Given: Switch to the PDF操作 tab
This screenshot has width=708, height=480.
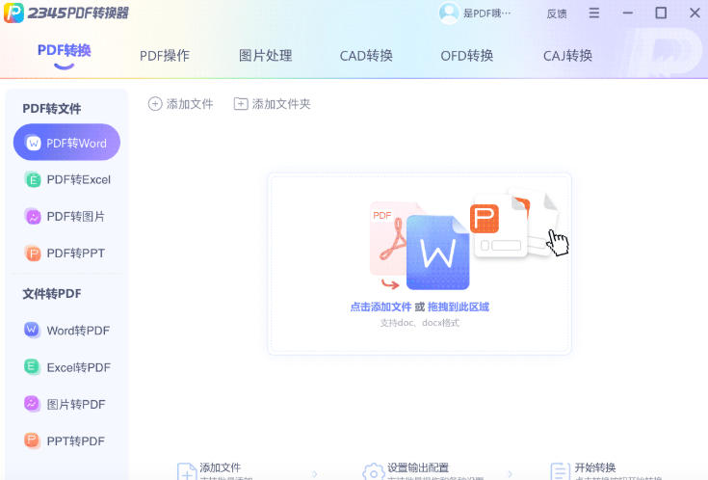Looking at the screenshot, I should point(165,56).
